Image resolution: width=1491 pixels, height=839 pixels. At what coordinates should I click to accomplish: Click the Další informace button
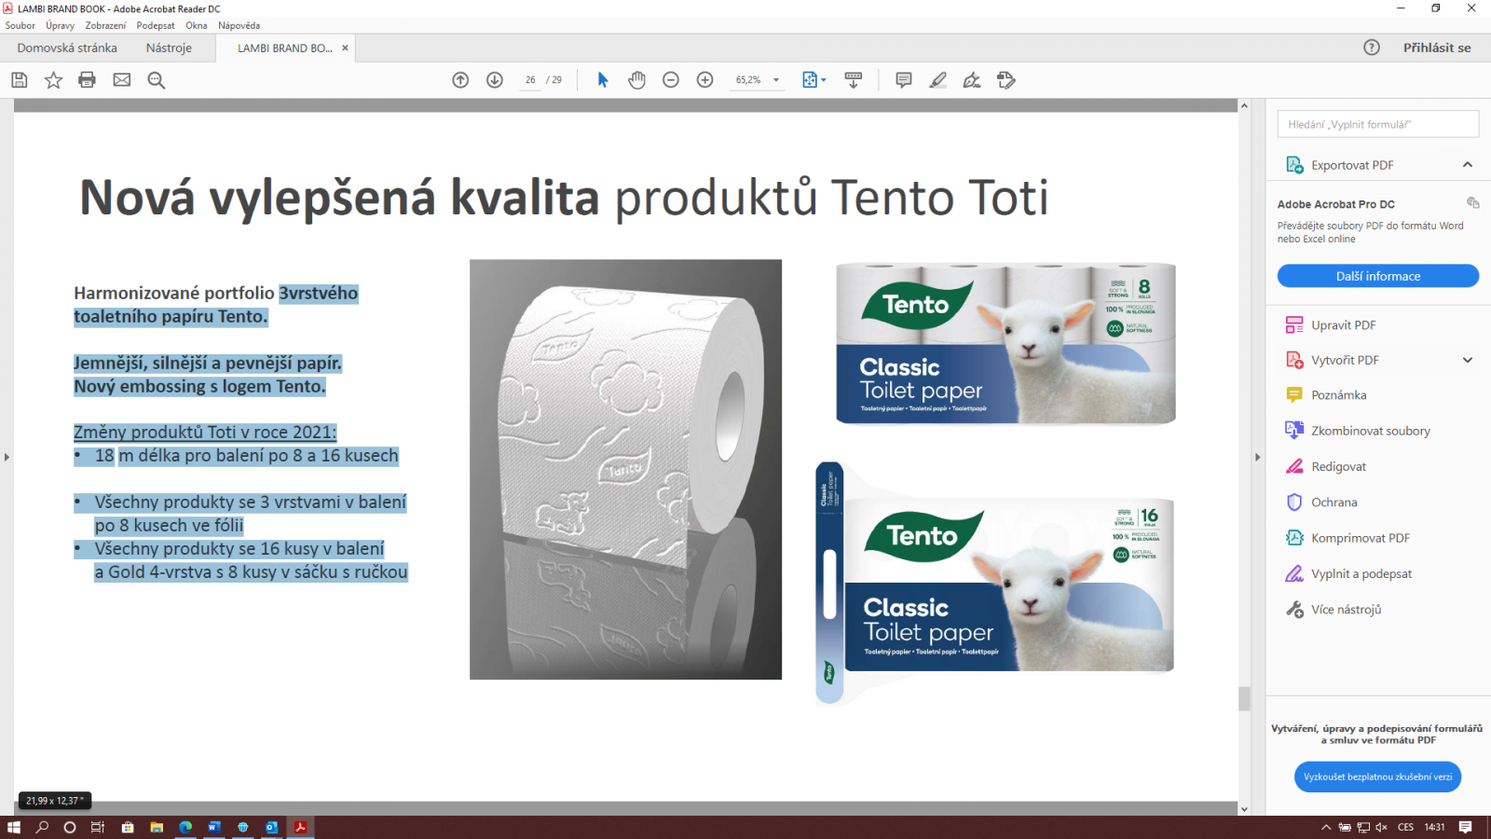click(1377, 276)
